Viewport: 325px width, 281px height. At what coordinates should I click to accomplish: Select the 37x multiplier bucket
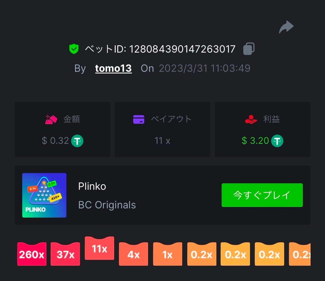(x=65, y=254)
